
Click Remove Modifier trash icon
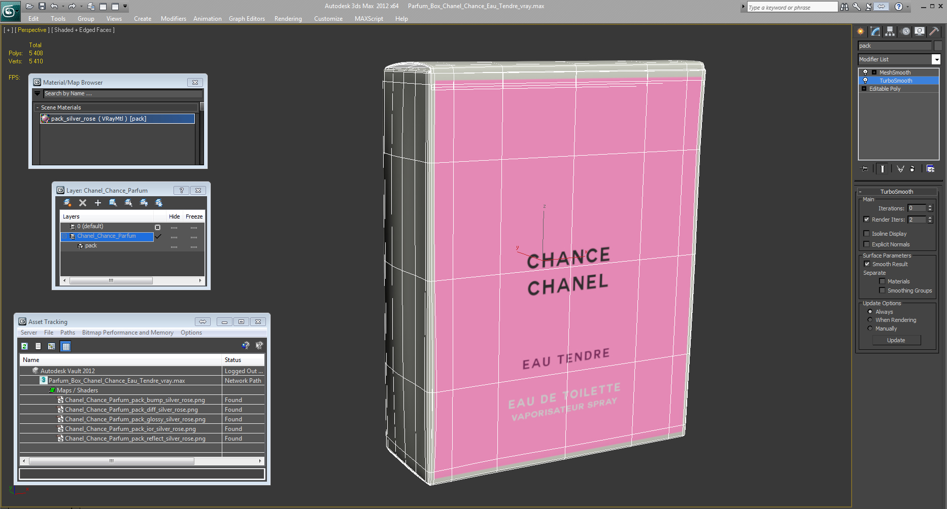pos(912,169)
